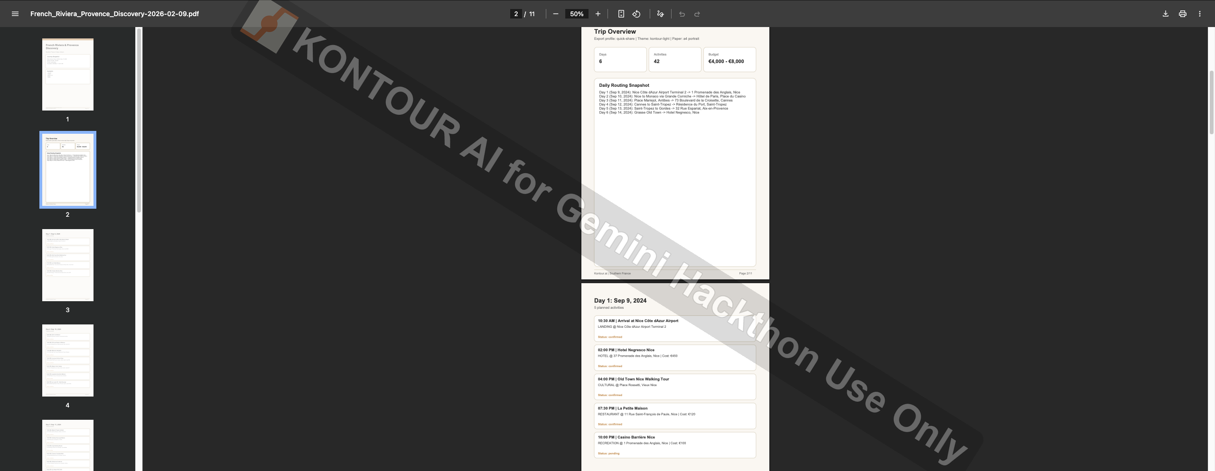The image size is (1215, 471).
Task: Click the thumbnail sidebar scrollbar
Action: coord(139,120)
